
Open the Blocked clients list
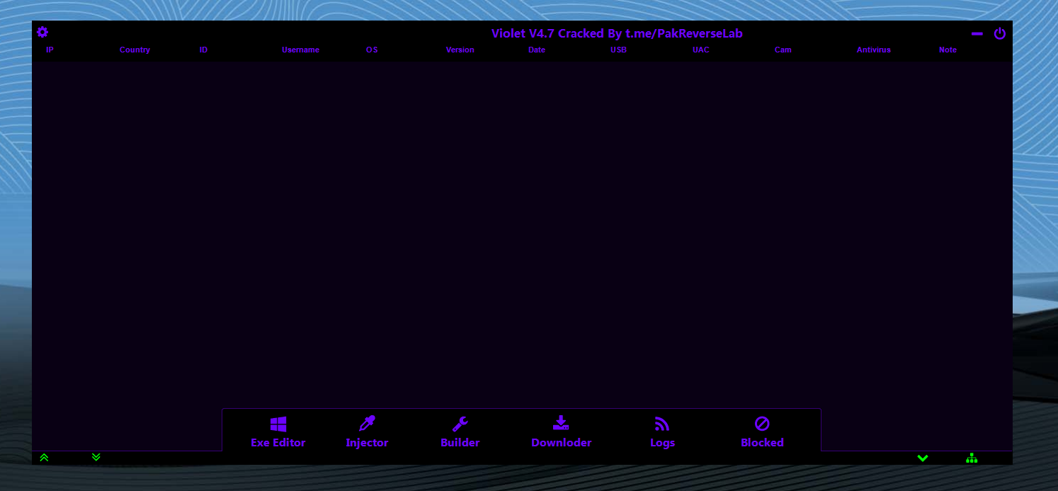click(x=762, y=432)
